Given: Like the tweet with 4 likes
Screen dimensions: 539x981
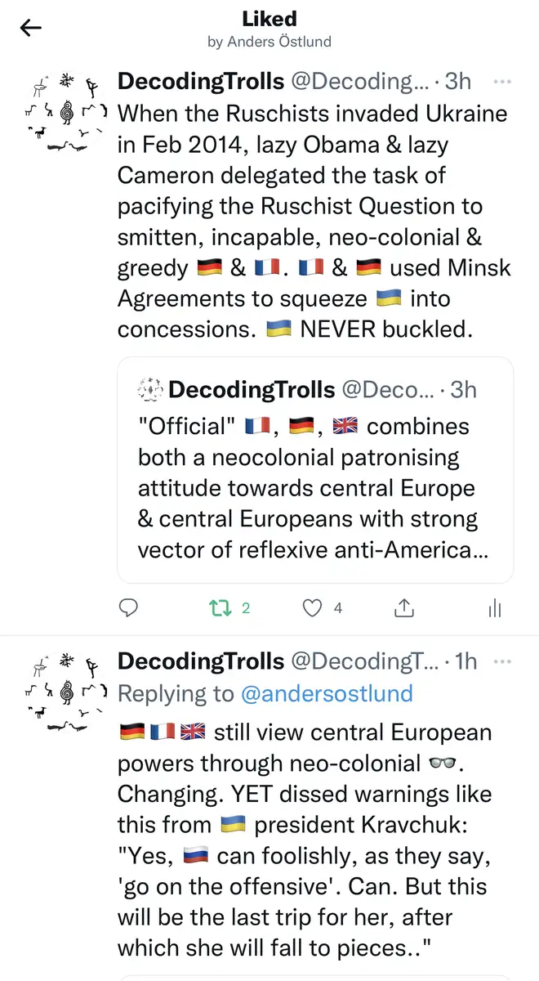Looking at the screenshot, I should coord(313,608).
